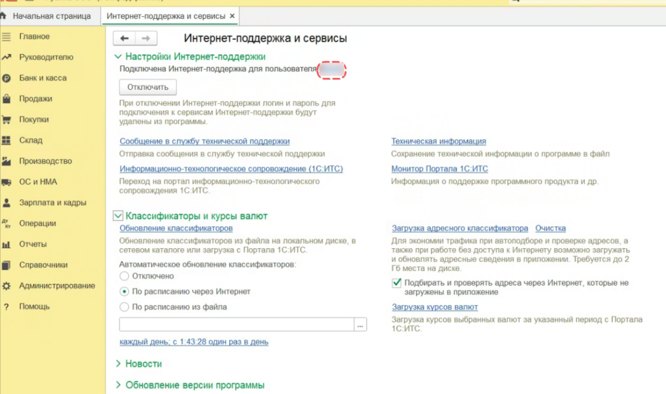
Task: Uncheck Подбирать и проверять адреса через Интернет
Action: pos(396,283)
